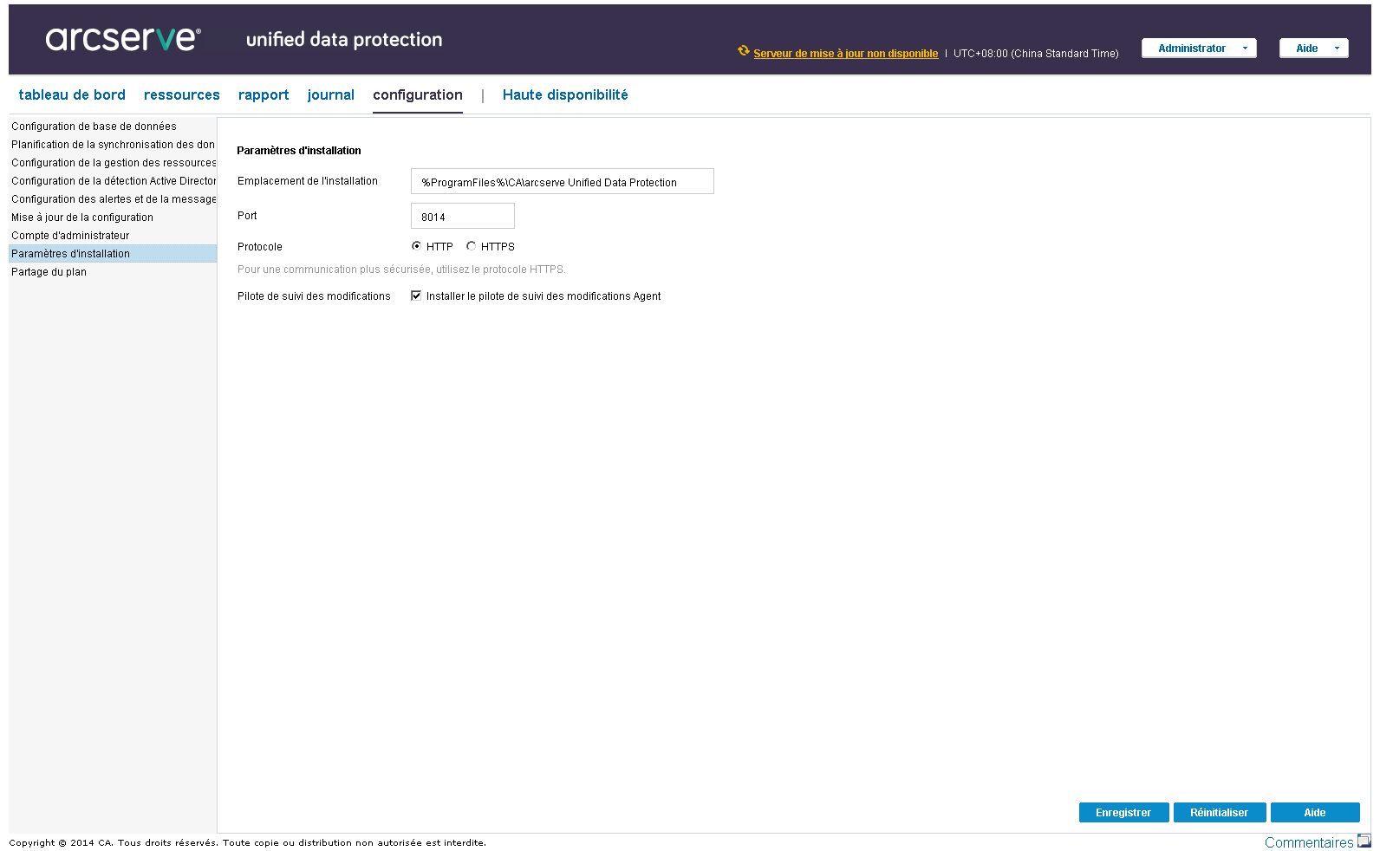Click the Aide button at bottom
Viewport: 1380px width, 851px height.
[1315, 812]
